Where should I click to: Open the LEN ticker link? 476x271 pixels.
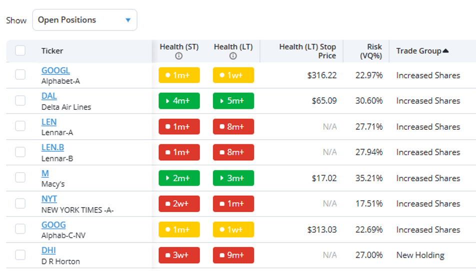tap(49, 122)
